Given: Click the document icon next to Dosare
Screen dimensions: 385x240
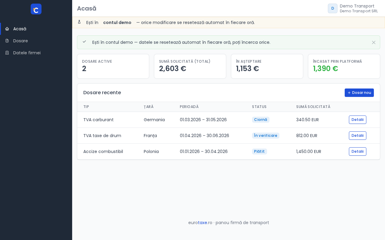Looking at the screenshot, I should coord(7,41).
